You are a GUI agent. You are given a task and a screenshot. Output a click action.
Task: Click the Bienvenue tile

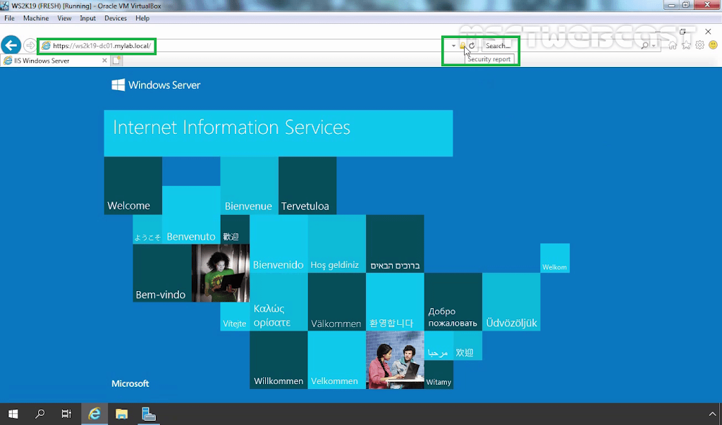click(249, 185)
